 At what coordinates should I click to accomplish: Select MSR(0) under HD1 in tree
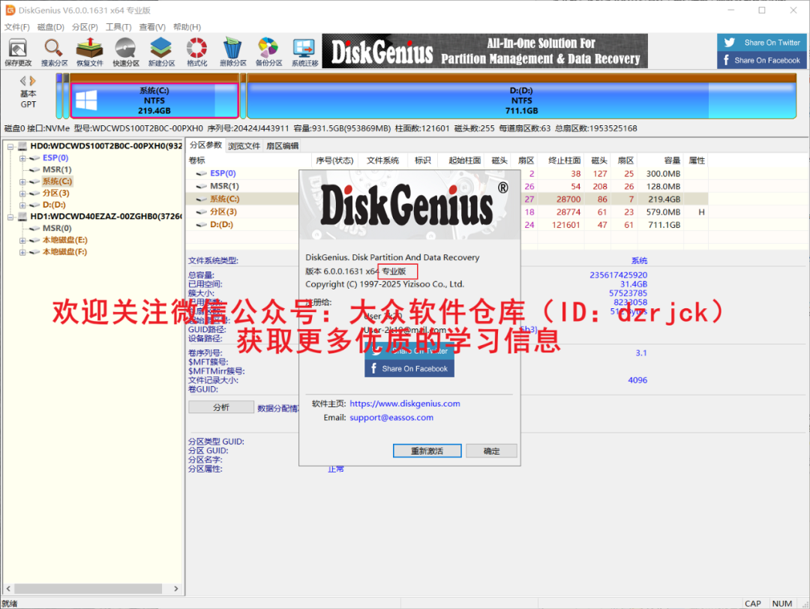(57, 228)
